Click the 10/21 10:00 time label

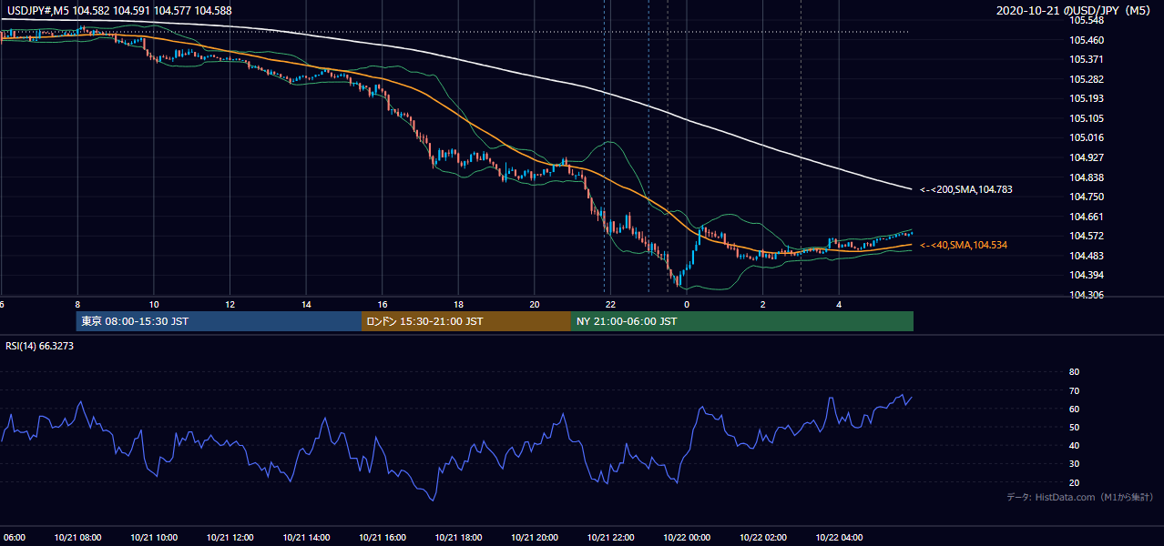point(154,537)
